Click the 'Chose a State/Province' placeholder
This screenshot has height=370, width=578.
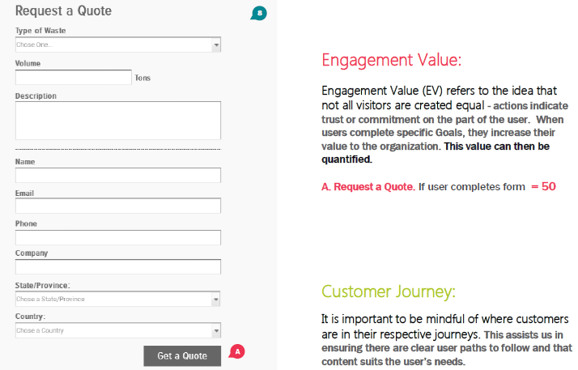[50, 300]
